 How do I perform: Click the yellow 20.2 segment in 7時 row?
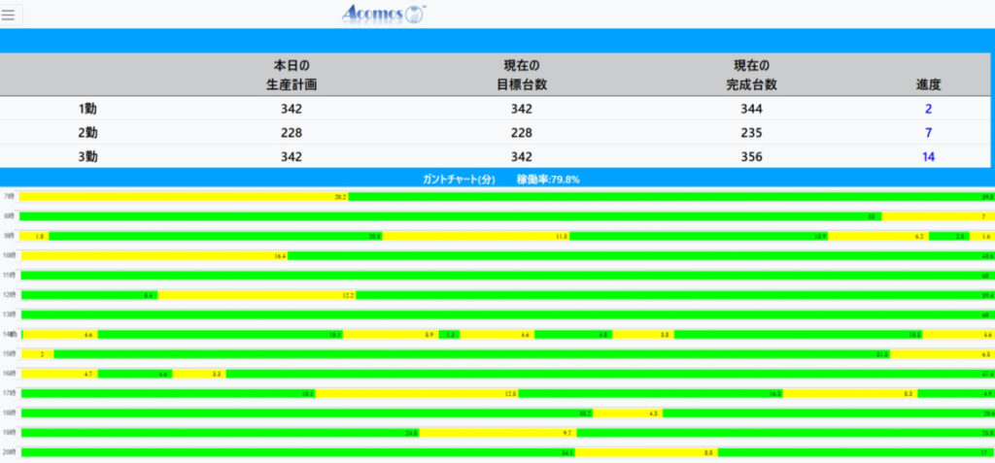pyautogui.click(x=185, y=197)
